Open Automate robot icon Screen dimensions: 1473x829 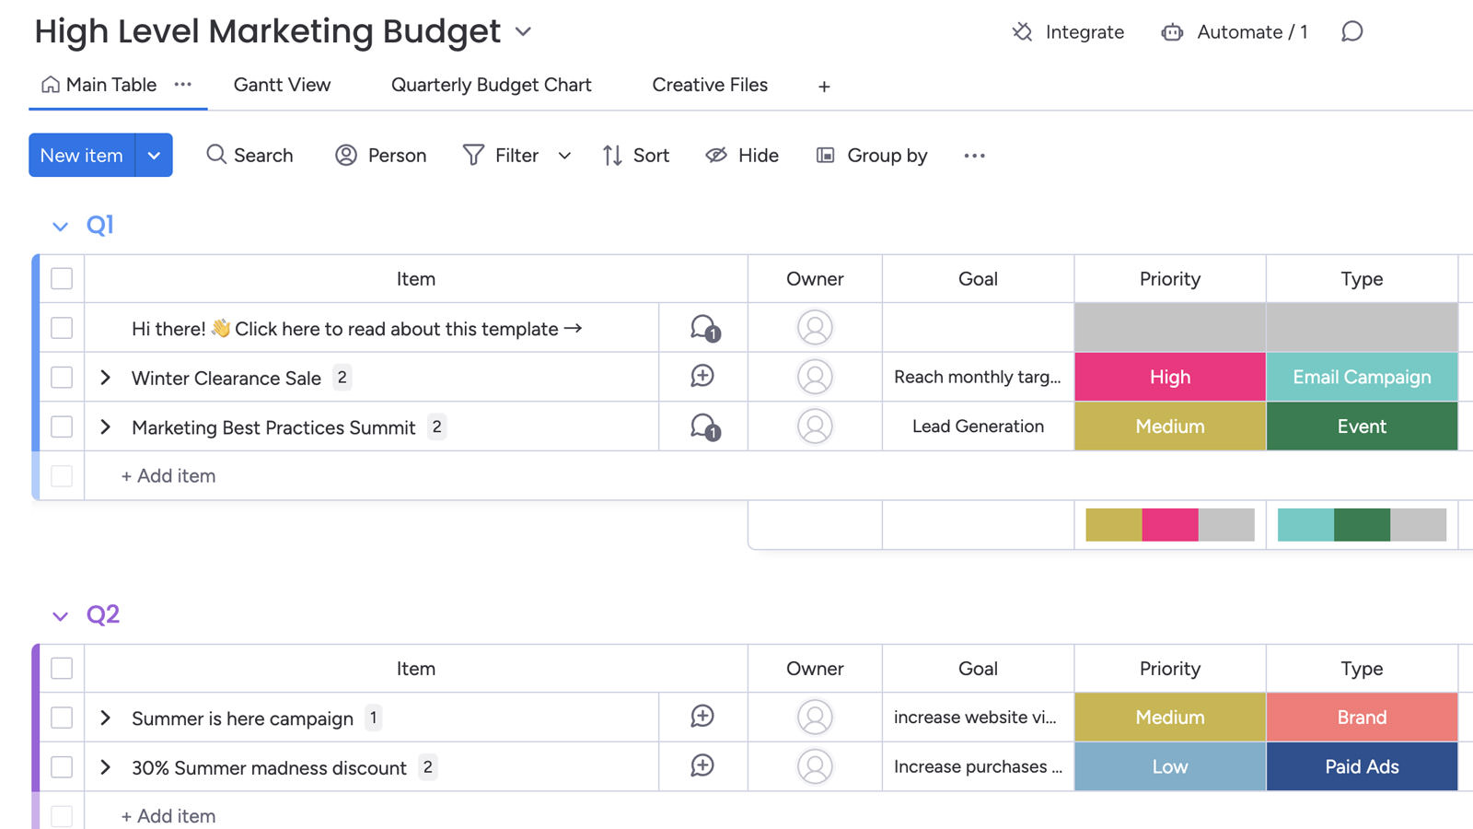(x=1172, y=32)
